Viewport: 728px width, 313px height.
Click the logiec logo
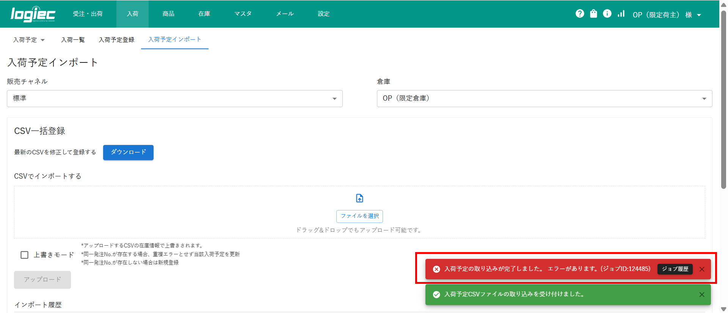(33, 14)
